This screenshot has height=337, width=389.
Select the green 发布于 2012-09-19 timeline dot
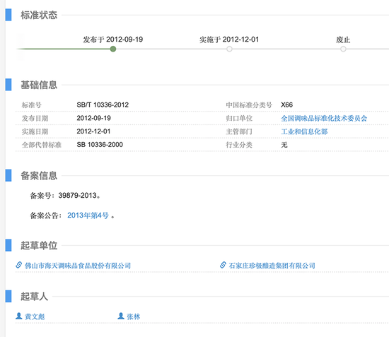pos(113,49)
